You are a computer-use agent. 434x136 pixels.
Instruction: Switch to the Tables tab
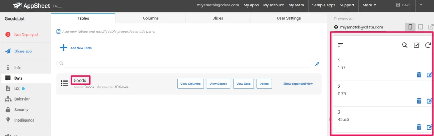[83, 18]
